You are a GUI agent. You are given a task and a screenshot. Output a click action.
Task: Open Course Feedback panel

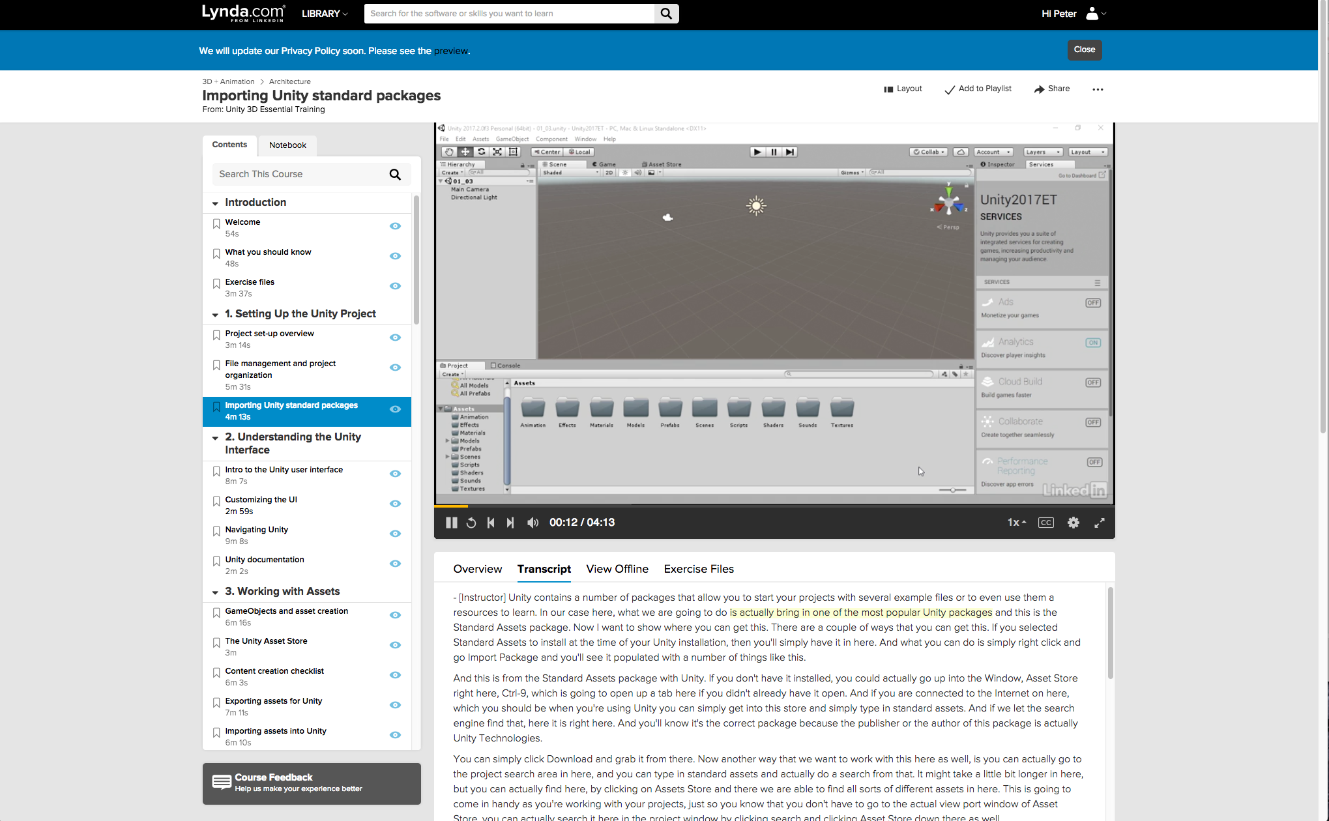312,783
